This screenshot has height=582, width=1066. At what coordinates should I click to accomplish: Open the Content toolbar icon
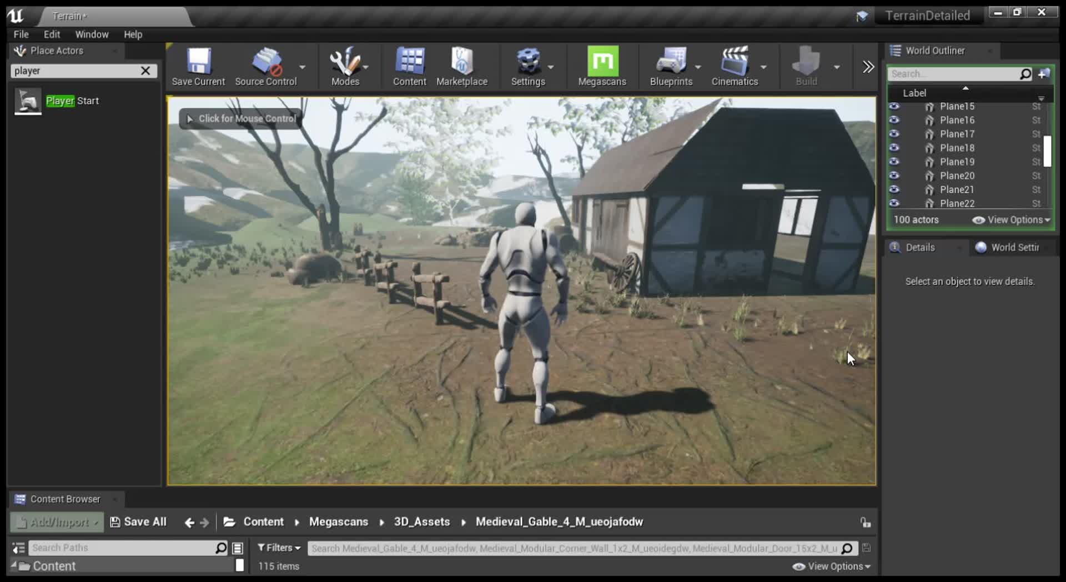click(409, 66)
